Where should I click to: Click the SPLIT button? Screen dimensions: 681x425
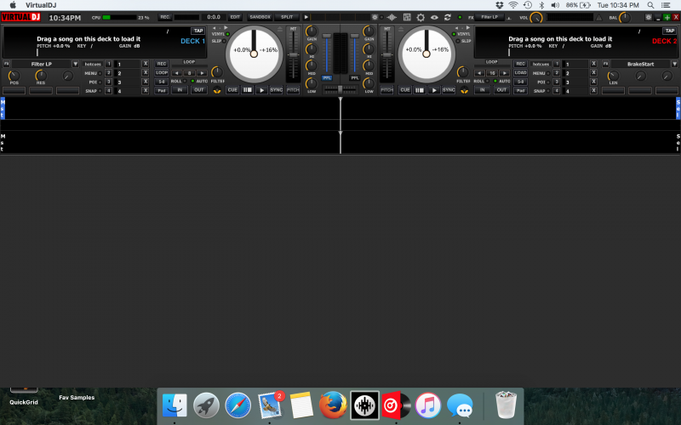(x=287, y=17)
